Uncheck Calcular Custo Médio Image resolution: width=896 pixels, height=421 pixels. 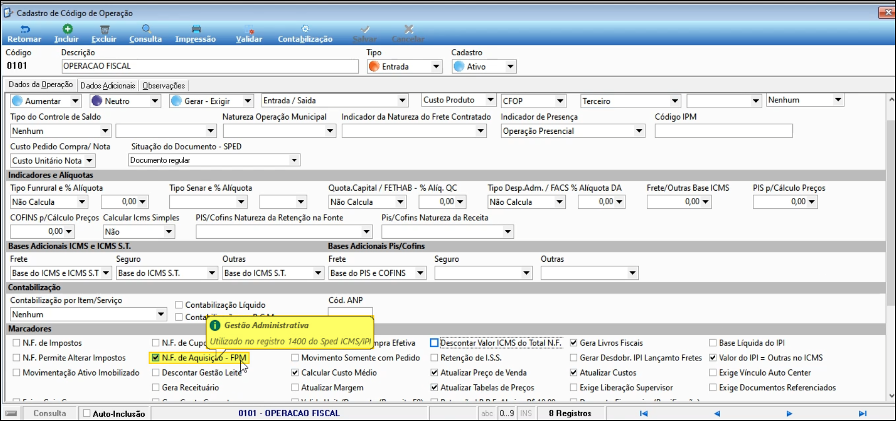[295, 373]
